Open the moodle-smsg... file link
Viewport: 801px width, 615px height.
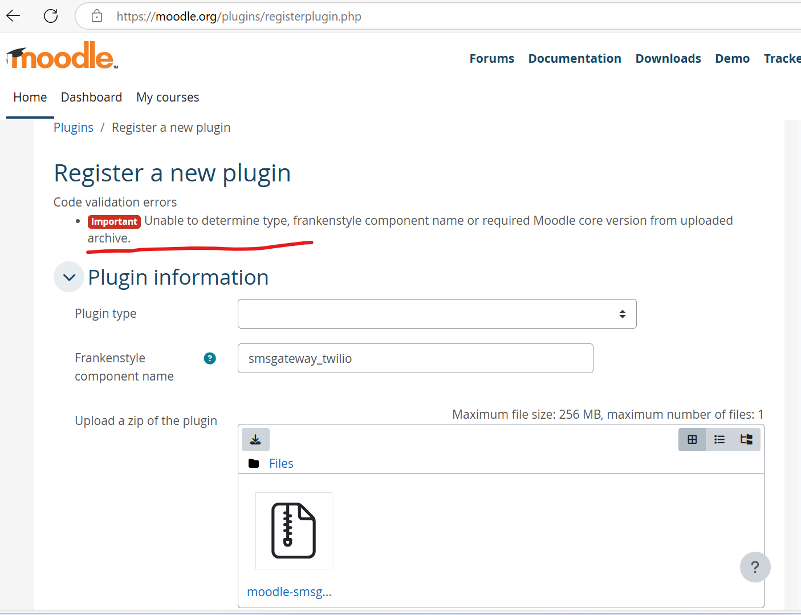(x=289, y=592)
